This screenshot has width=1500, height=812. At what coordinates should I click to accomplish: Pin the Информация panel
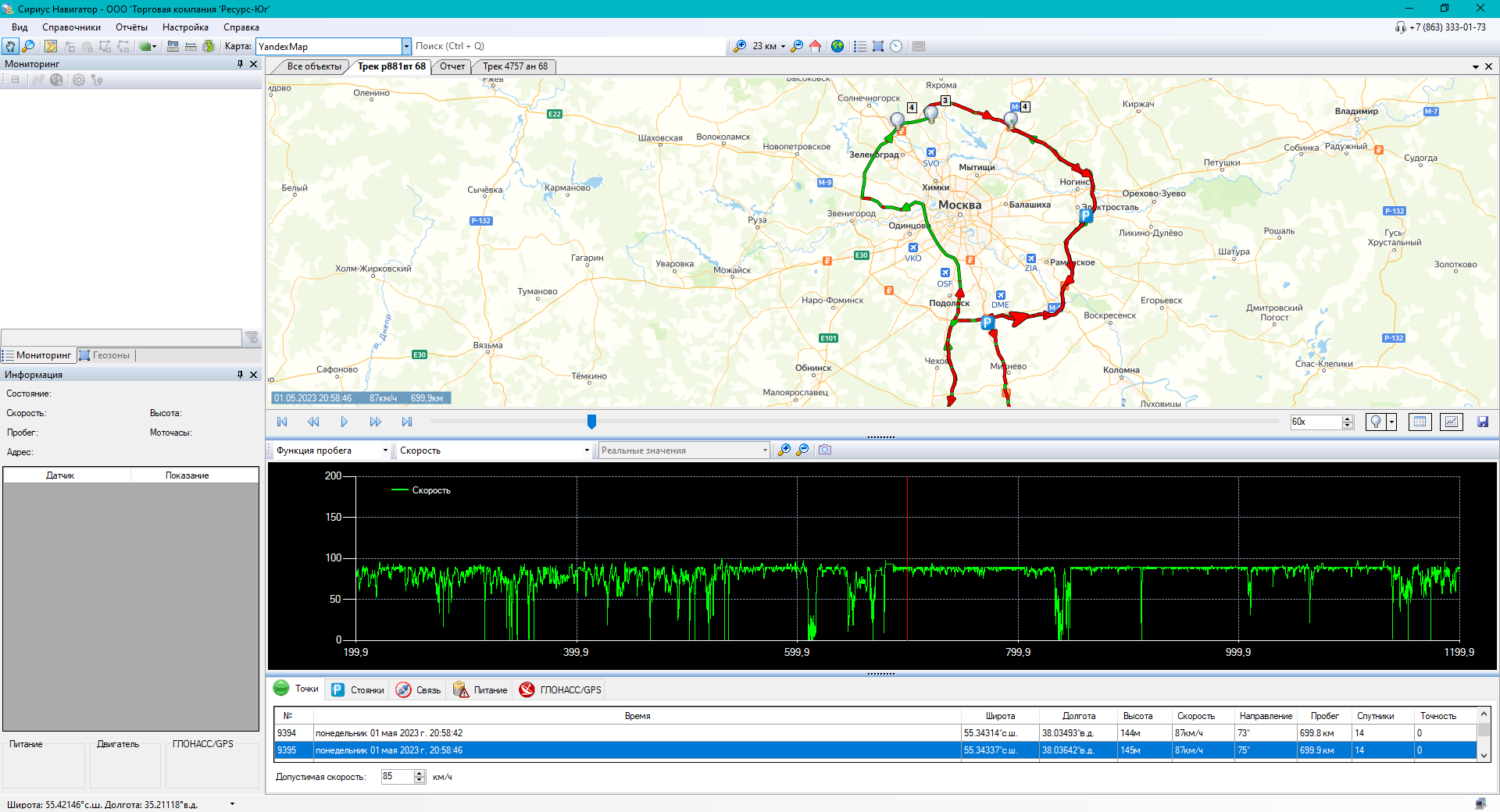pos(240,375)
